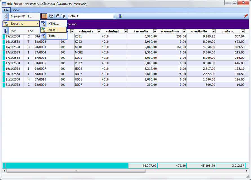This screenshot has height=180, width=251.
Task: Select Exit from the File menu
Action: (13, 31)
